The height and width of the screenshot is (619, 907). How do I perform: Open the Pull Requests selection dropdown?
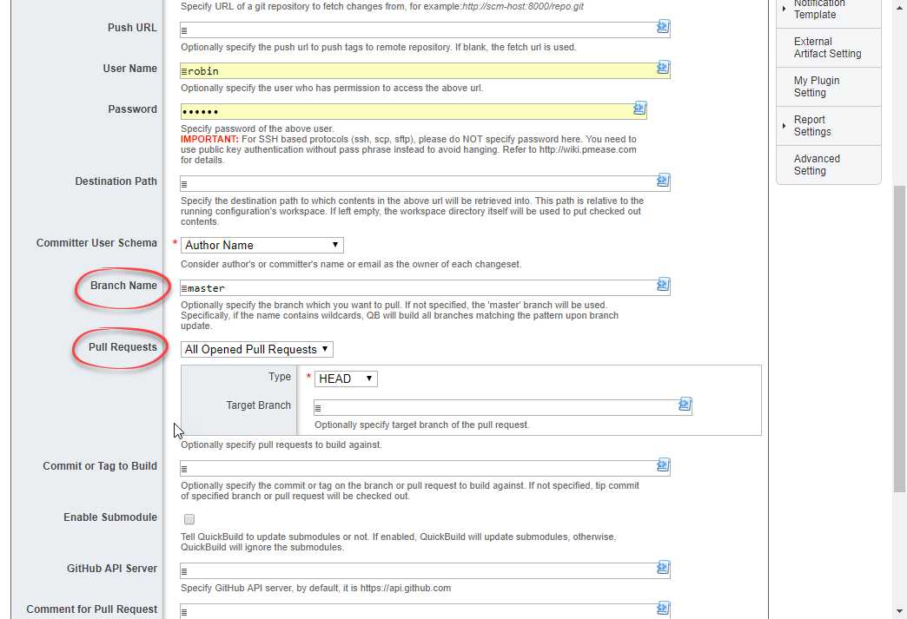pos(257,349)
